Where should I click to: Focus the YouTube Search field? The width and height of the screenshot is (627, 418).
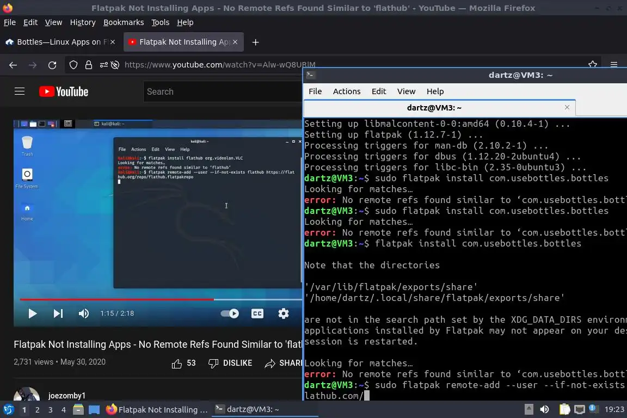[223, 91]
